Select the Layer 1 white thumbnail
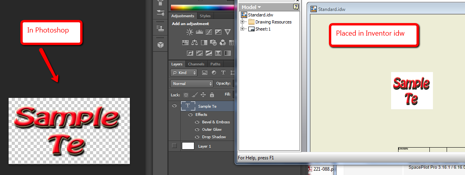Image resolution: width=465 pixels, height=175 pixels. click(x=188, y=146)
